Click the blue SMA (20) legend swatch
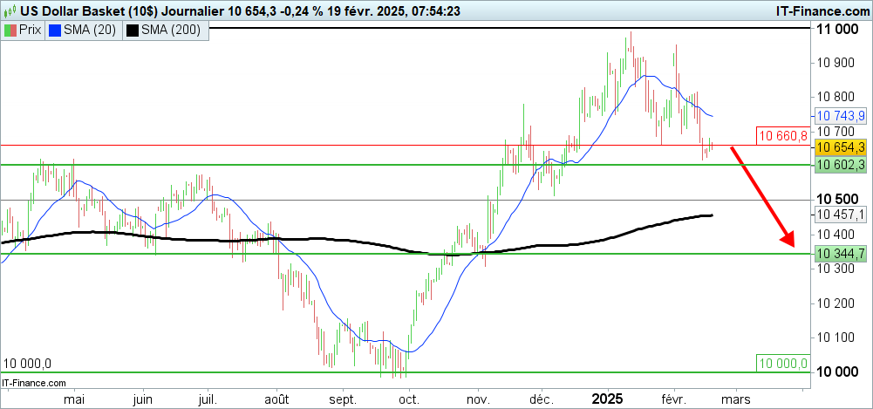 click(x=54, y=30)
